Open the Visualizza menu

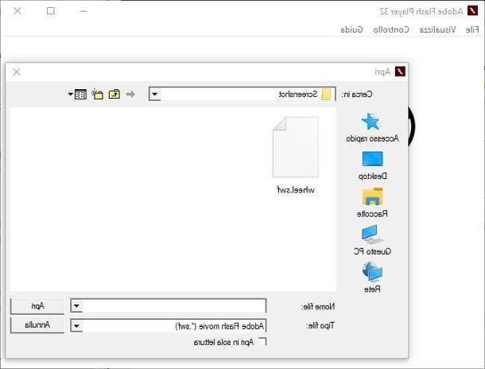pyautogui.click(x=437, y=29)
